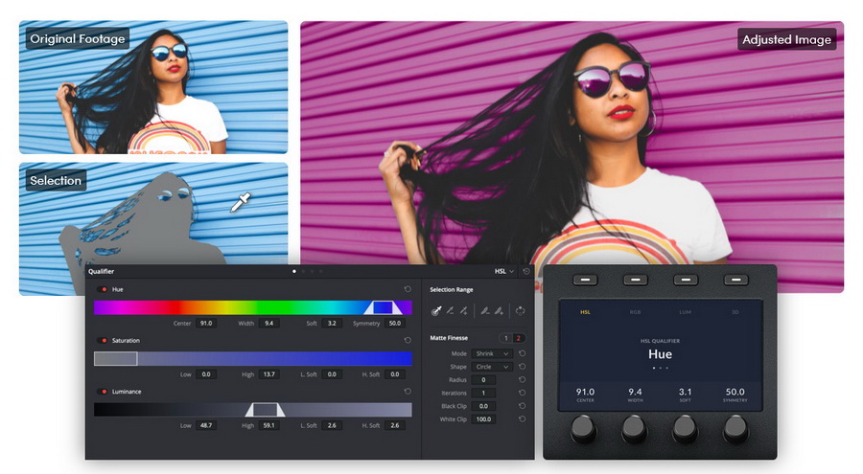Click the soft button above 3D tab
The image size is (863, 474).
tap(735, 280)
